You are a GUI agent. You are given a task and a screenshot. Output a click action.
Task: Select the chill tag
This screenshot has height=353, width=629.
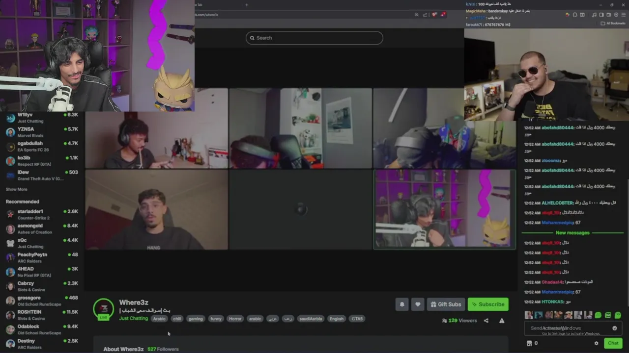(x=177, y=319)
